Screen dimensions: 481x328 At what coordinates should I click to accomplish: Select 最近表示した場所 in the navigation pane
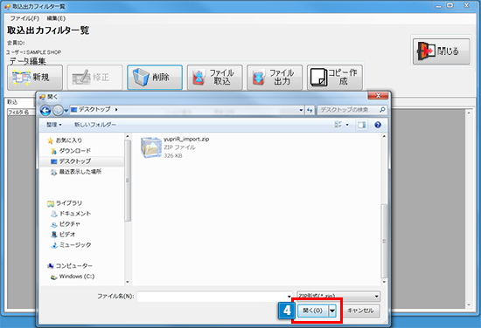[x=76, y=172]
